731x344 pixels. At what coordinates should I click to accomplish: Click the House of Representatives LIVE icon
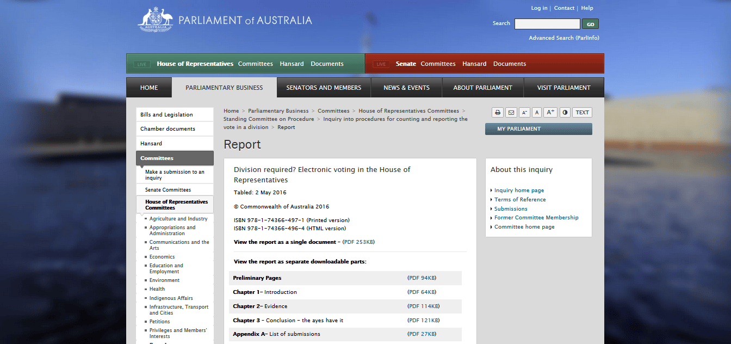142,64
